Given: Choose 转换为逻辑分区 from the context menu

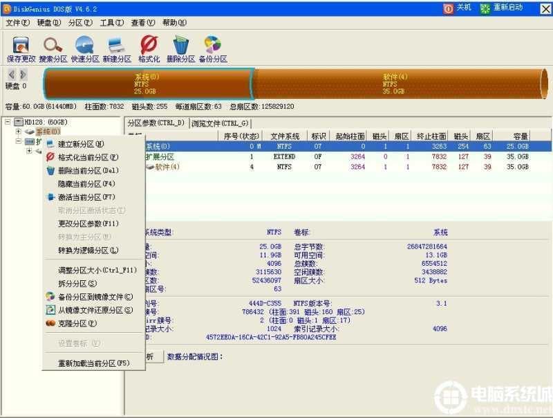Looking at the screenshot, I should 88,251.
